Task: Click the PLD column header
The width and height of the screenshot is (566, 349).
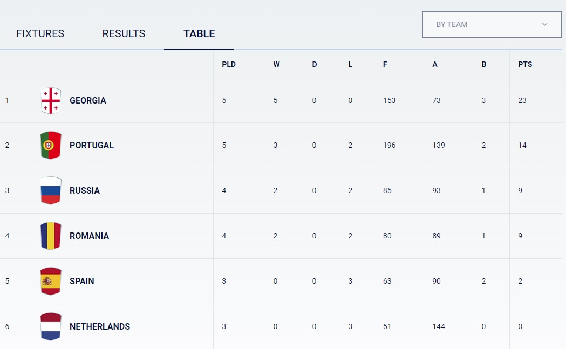Action: coord(229,64)
